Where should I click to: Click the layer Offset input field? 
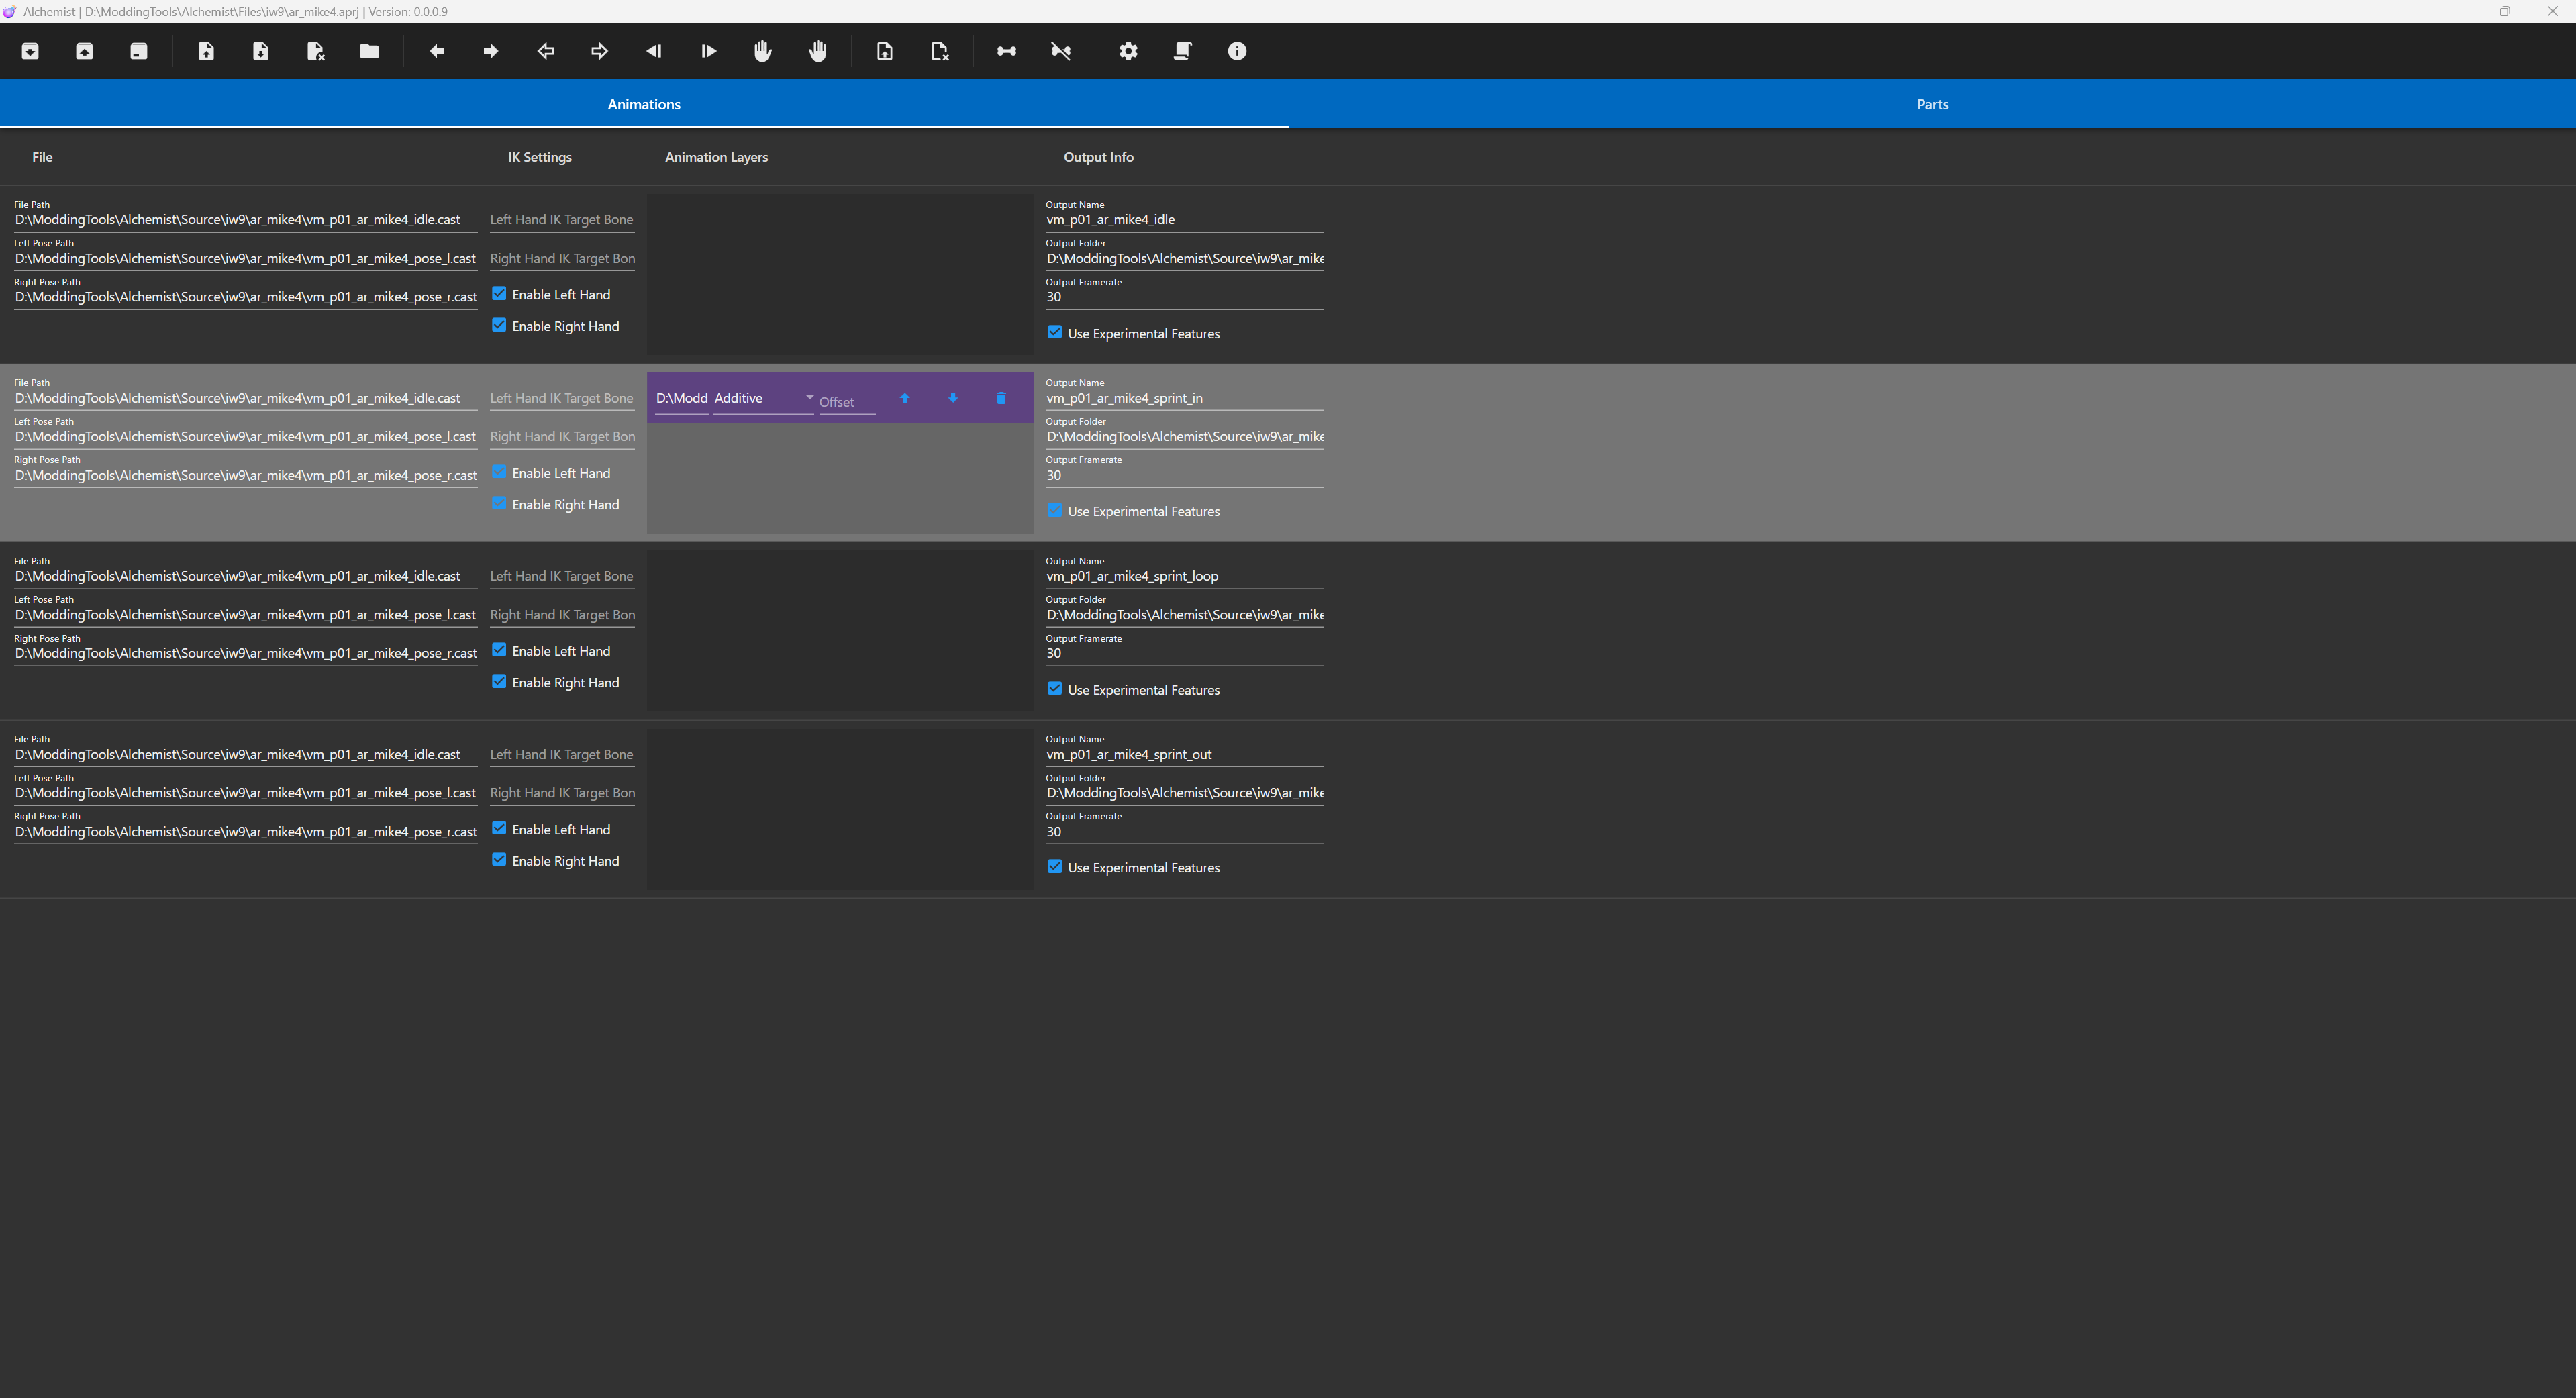pyautogui.click(x=847, y=401)
